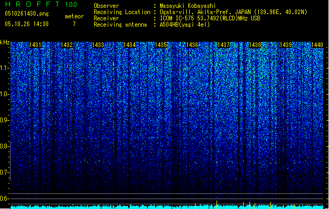Click the 1433 time label

[x=98, y=45]
